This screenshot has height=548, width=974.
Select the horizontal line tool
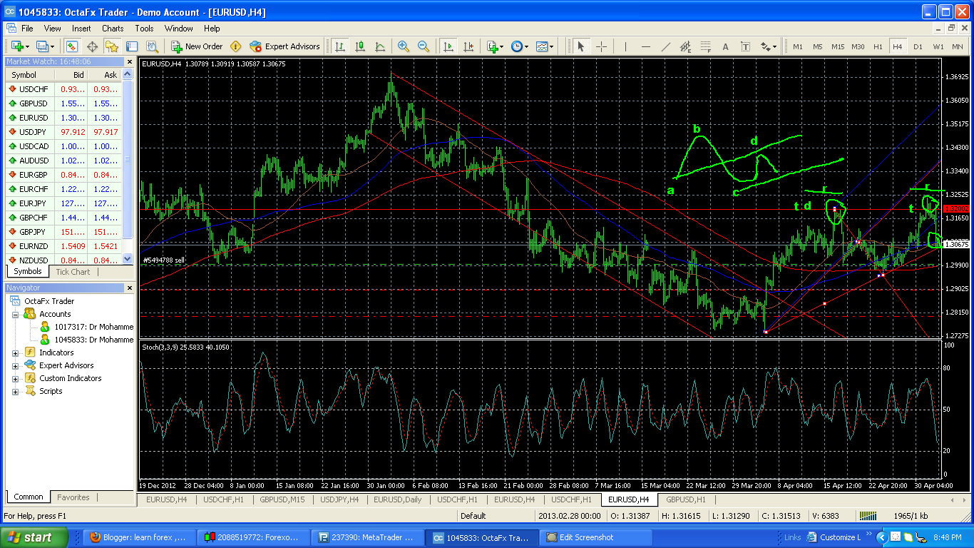tap(645, 46)
